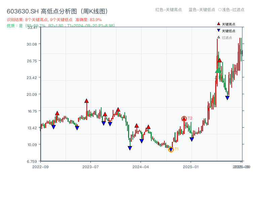Click the 33.41 value on the y-axis
The image size is (269, 201).
coord(32,28)
